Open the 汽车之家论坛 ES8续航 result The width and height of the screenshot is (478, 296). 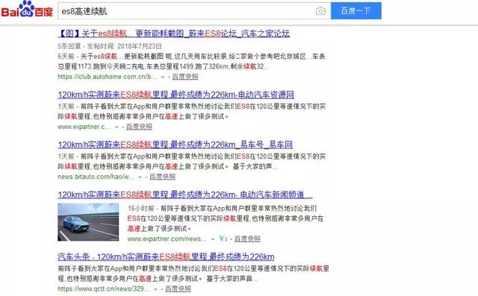[174, 33]
